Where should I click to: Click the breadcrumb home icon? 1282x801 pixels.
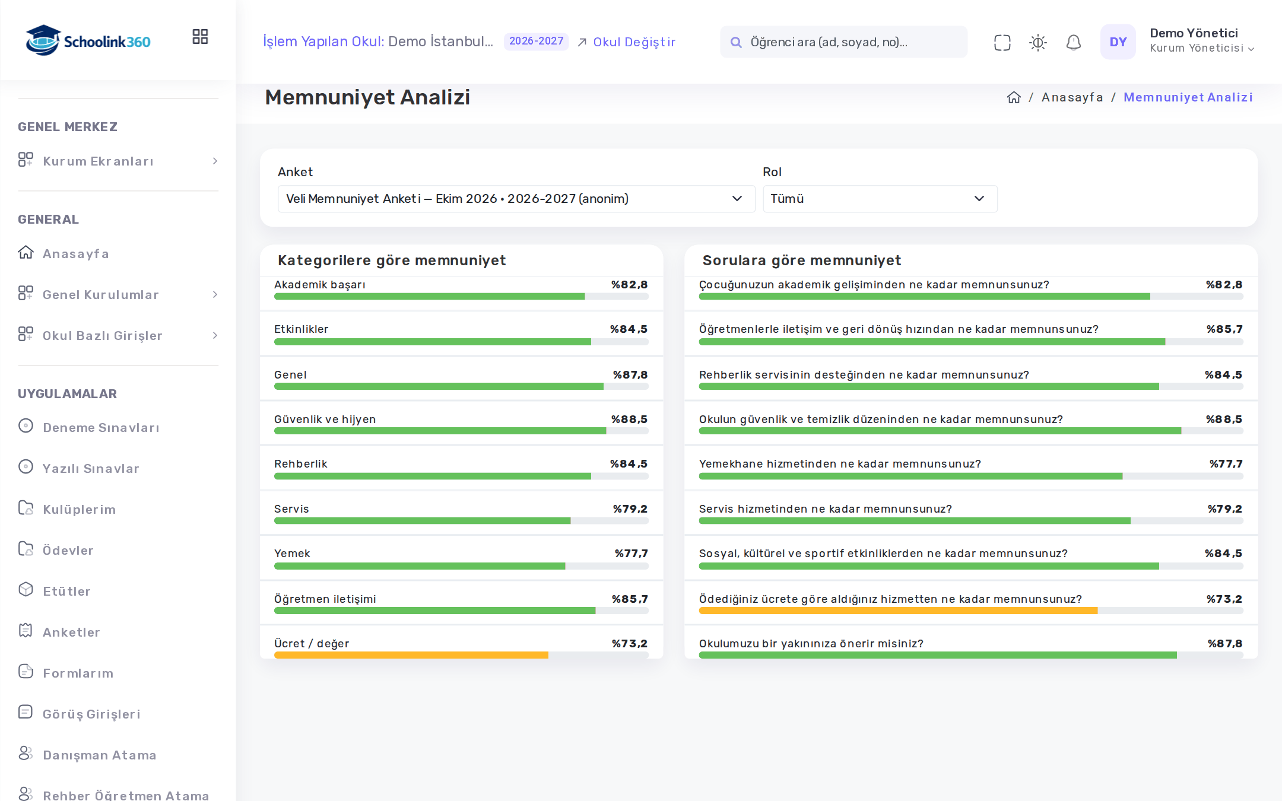(x=1014, y=97)
